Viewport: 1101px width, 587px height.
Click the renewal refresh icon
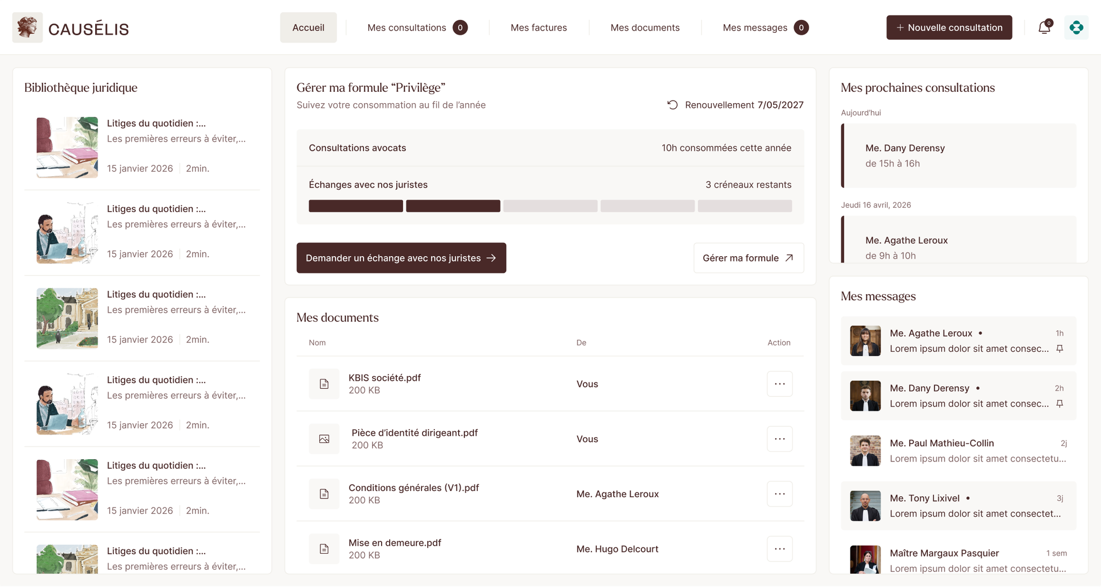673,105
